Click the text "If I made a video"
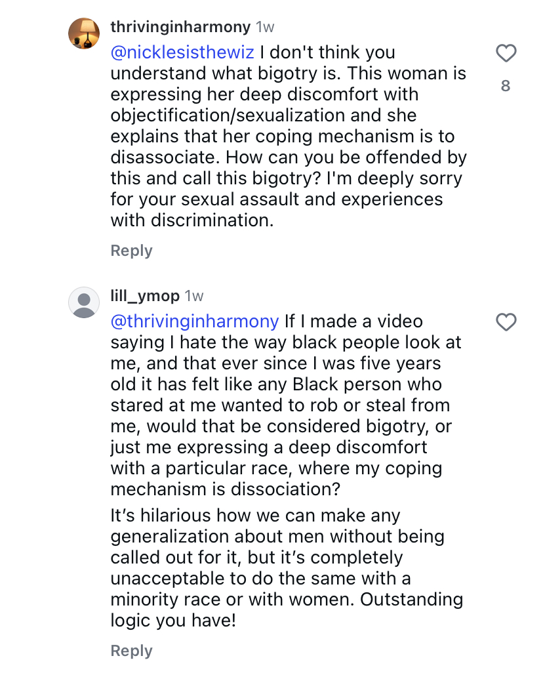The height and width of the screenshot is (677, 543). pos(353,321)
